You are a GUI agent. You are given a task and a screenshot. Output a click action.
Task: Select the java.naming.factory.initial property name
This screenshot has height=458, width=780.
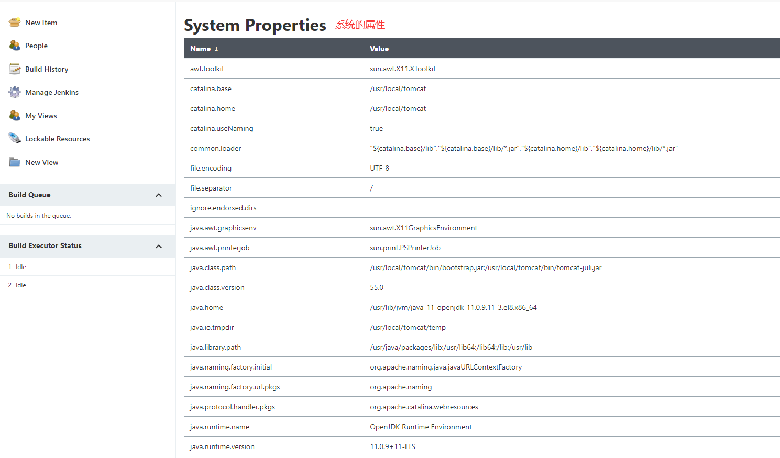pyautogui.click(x=231, y=367)
